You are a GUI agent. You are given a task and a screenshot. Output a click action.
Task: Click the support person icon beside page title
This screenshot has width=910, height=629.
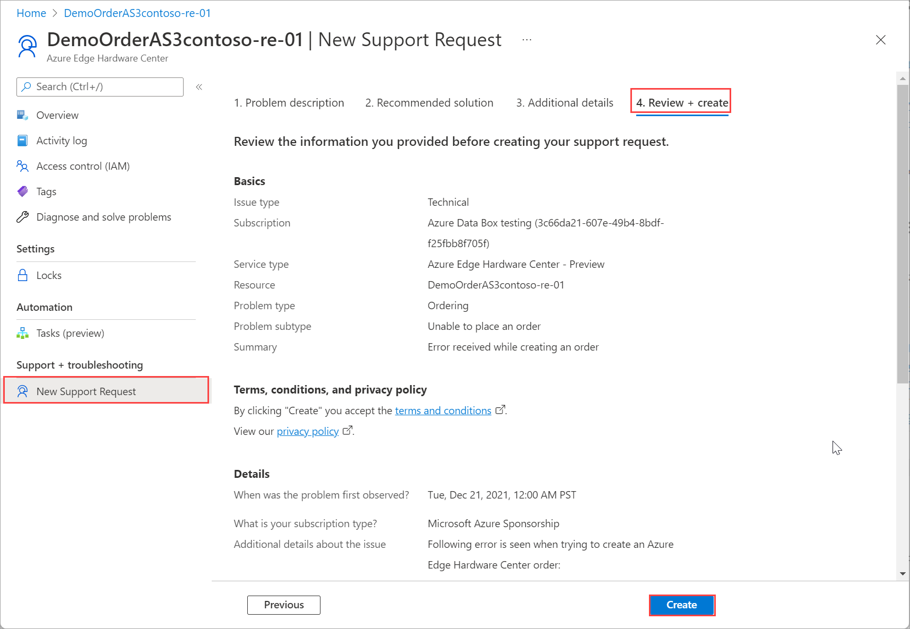pyautogui.click(x=28, y=46)
